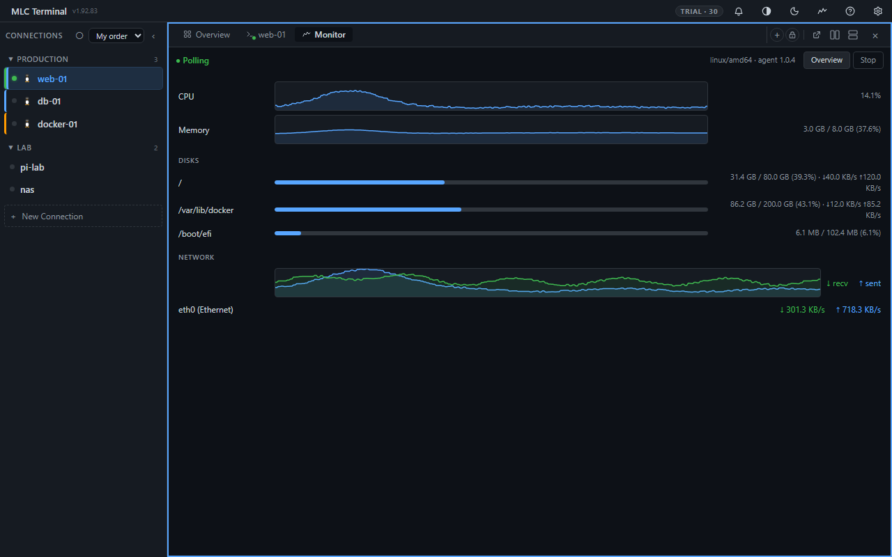The width and height of the screenshot is (892, 557).
Task: Click the TRIAL · 30 badge
Action: point(699,11)
